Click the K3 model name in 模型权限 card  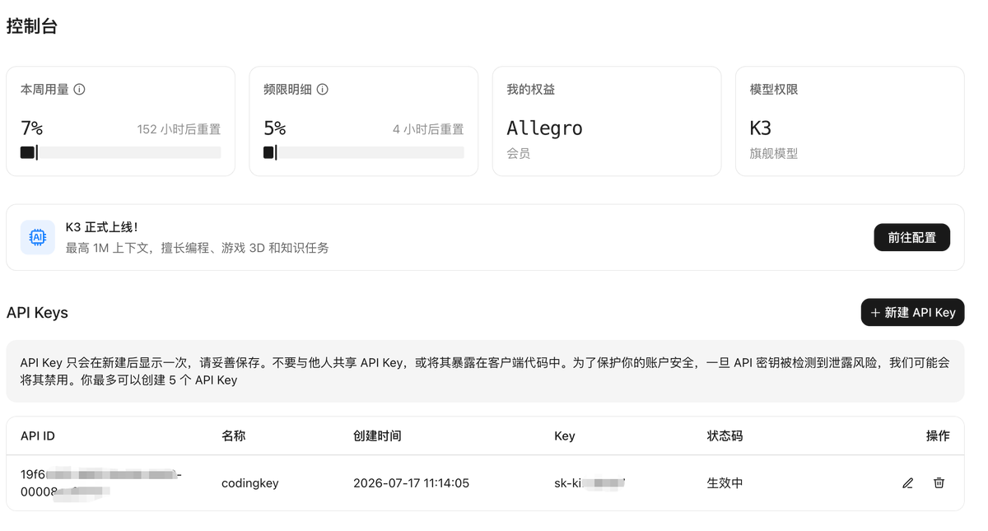click(x=761, y=128)
